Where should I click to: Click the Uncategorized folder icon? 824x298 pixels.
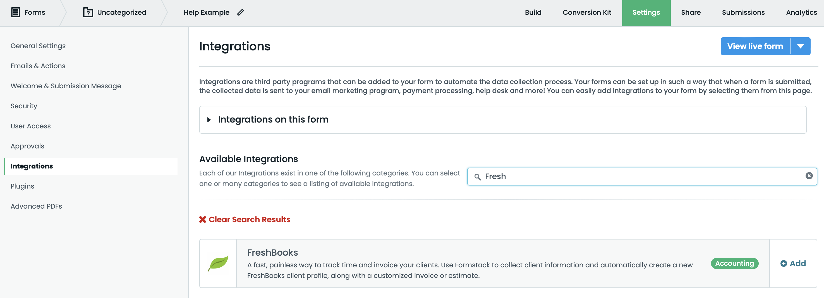pyautogui.click(x=88, y=13)
